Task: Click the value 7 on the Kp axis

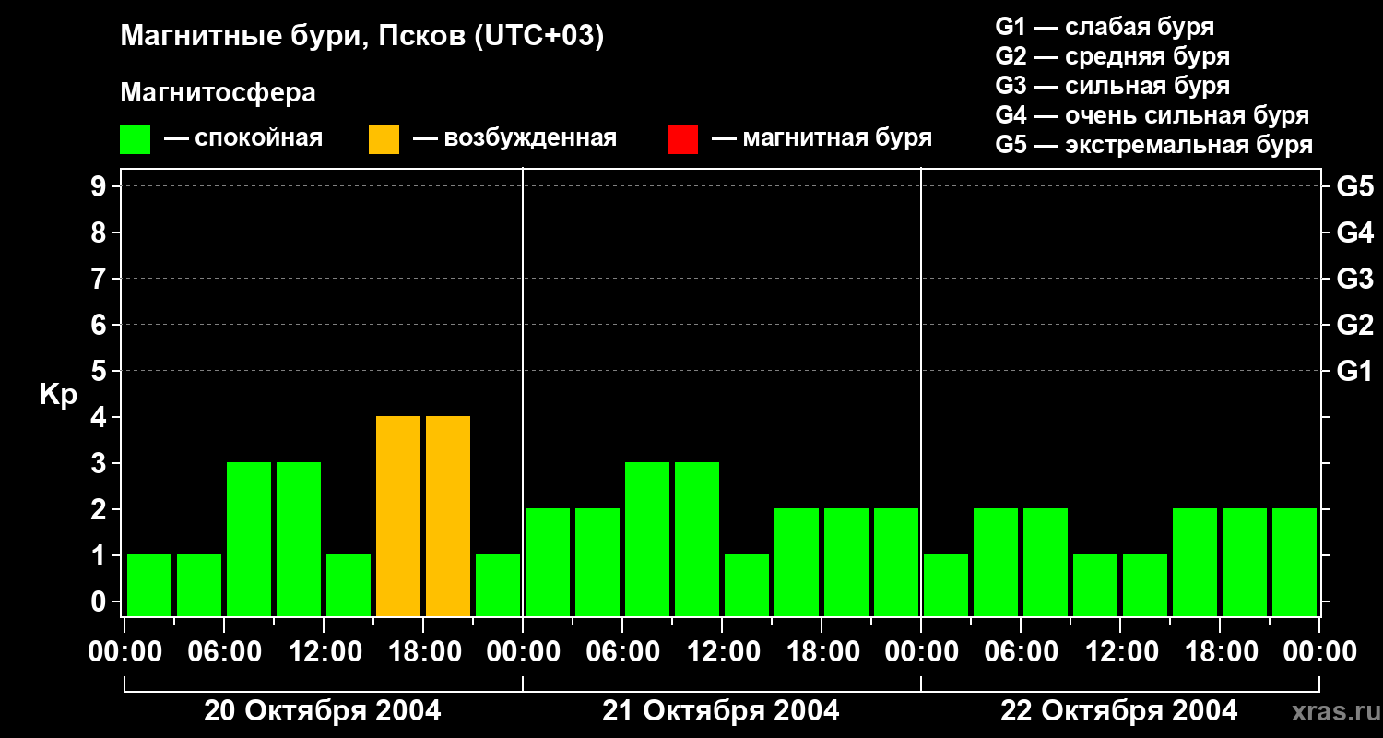Action: 100,279
